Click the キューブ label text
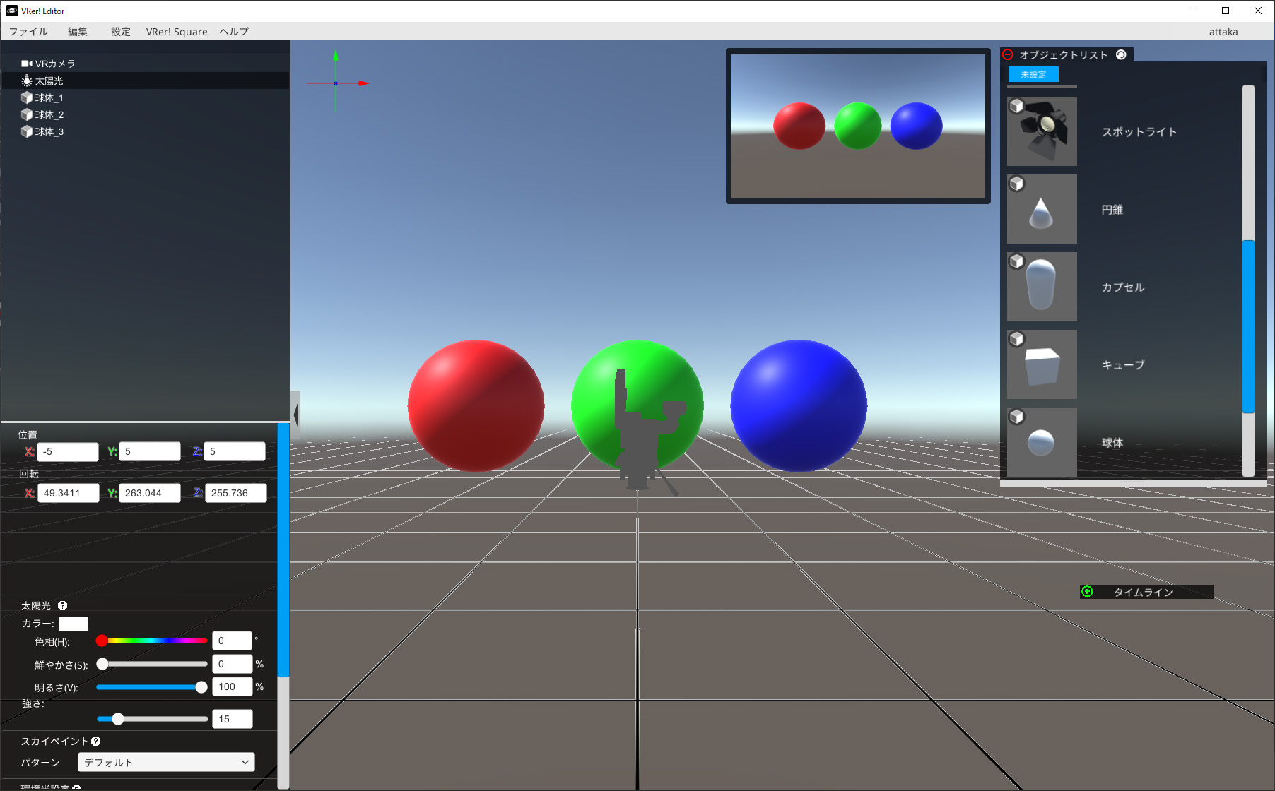This screenshot has height=791, width=1275. pyautogui.click(x=1123, y=365)
